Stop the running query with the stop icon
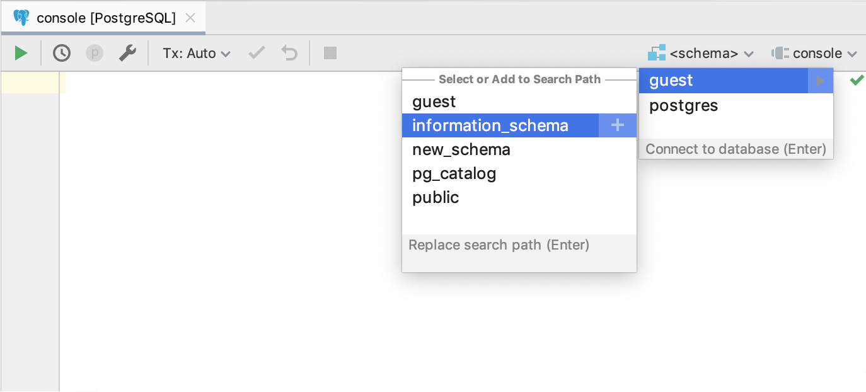 (330, 53)
